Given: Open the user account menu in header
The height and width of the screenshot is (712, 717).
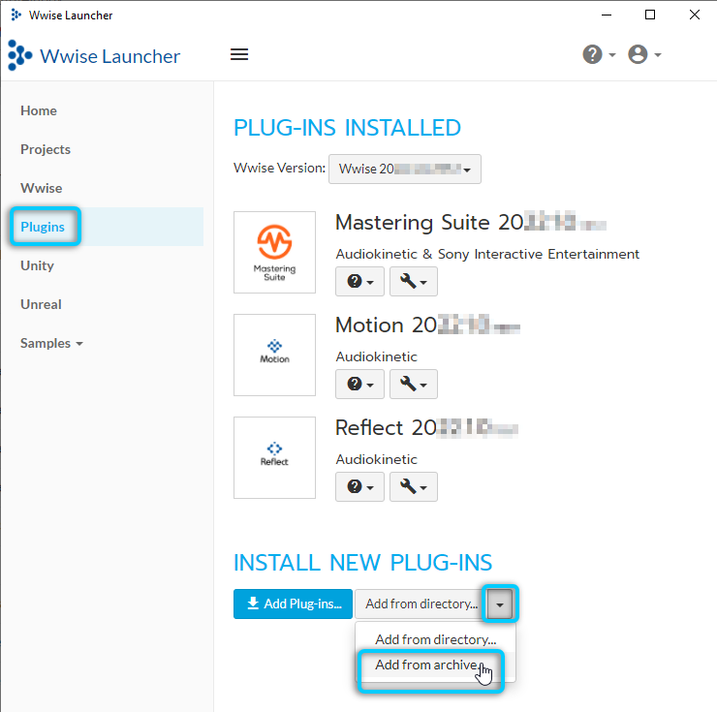Looking at the screenshot, I should 644,54.
